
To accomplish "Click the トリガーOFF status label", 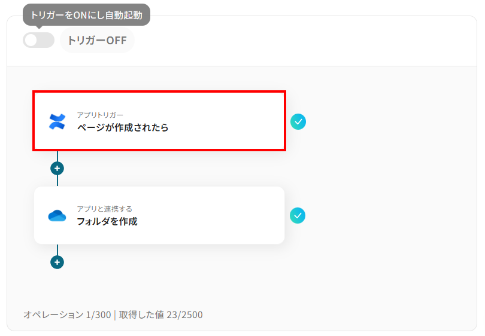I will coord(97,41).
